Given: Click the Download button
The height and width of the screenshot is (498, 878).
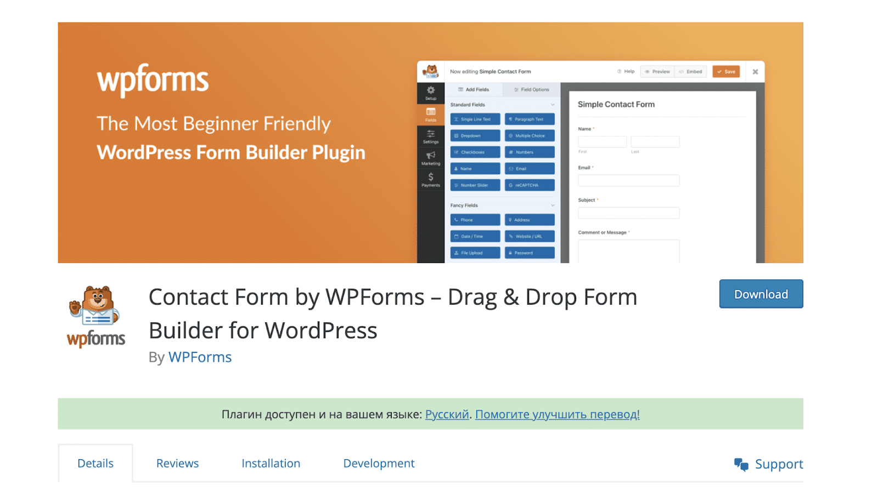Looking at the screenshot, I should (761, 294).
